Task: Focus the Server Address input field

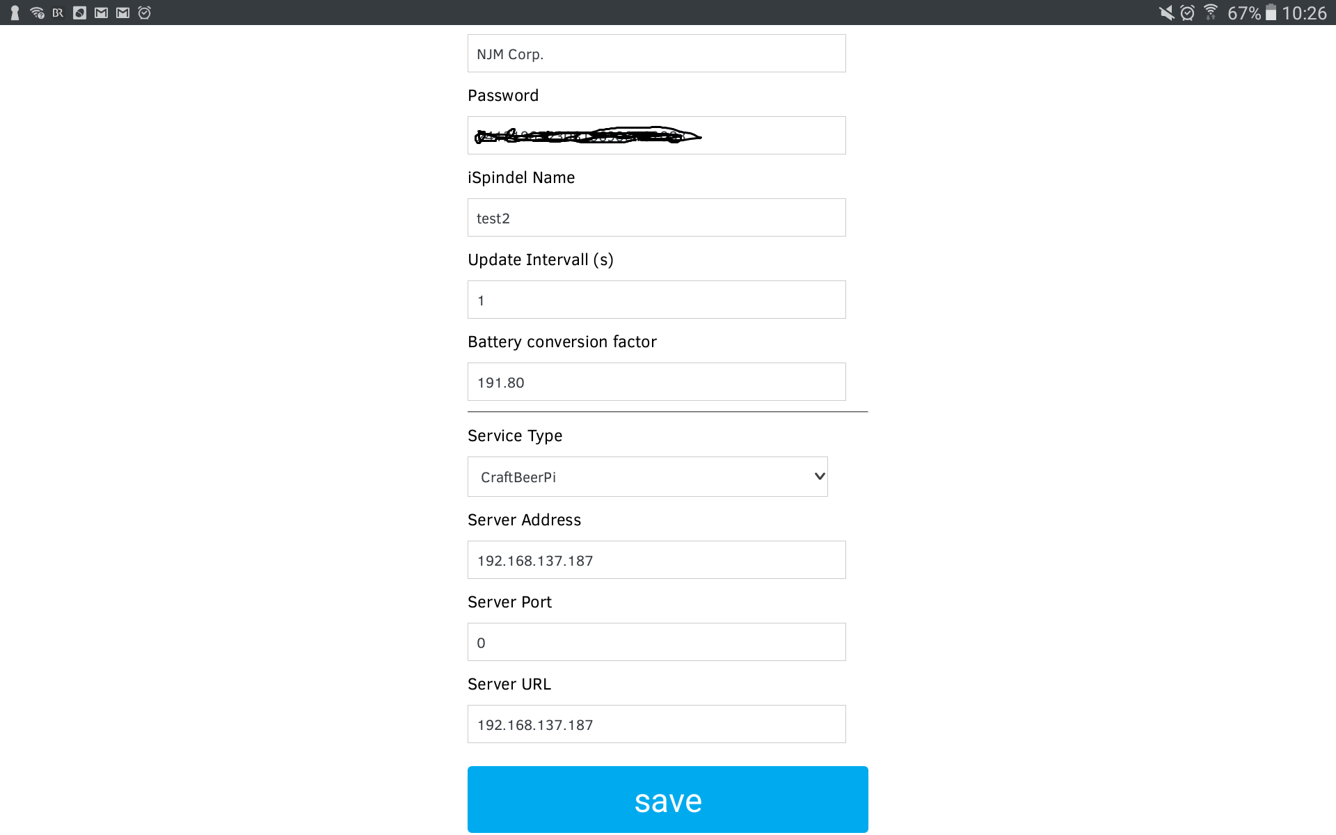Action: 656,560
